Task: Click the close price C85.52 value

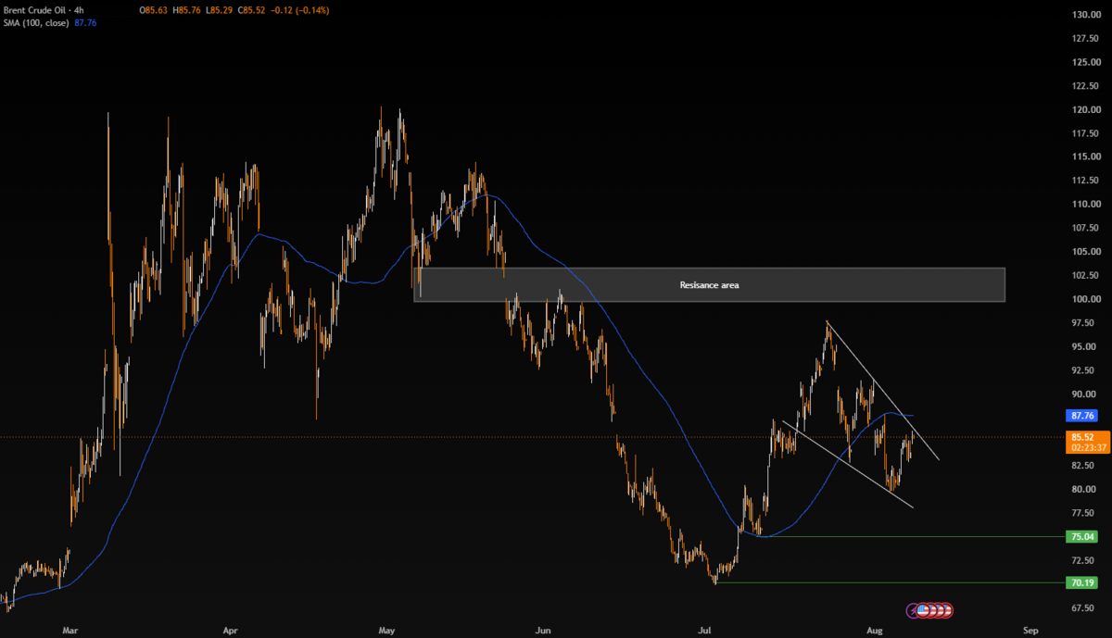Action: 253,10
